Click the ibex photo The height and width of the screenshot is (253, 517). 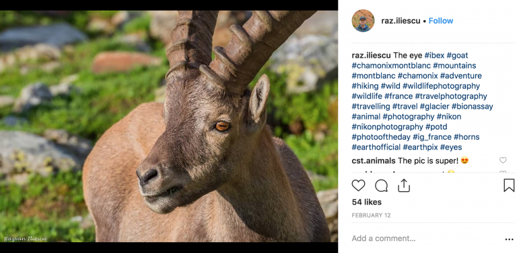coord(169,126)
